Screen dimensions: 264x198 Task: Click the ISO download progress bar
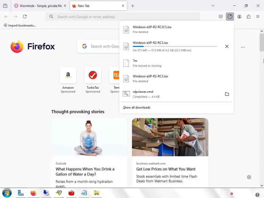[175, 46]
